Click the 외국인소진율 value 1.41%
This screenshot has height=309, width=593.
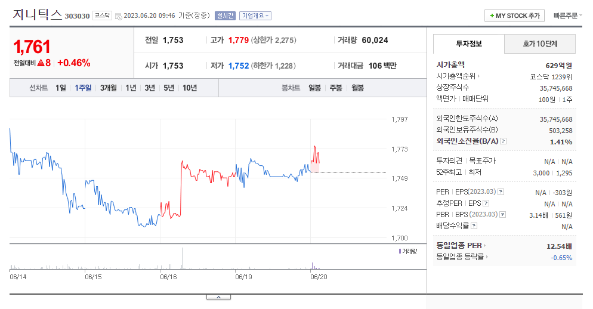[x=561, y=142]
